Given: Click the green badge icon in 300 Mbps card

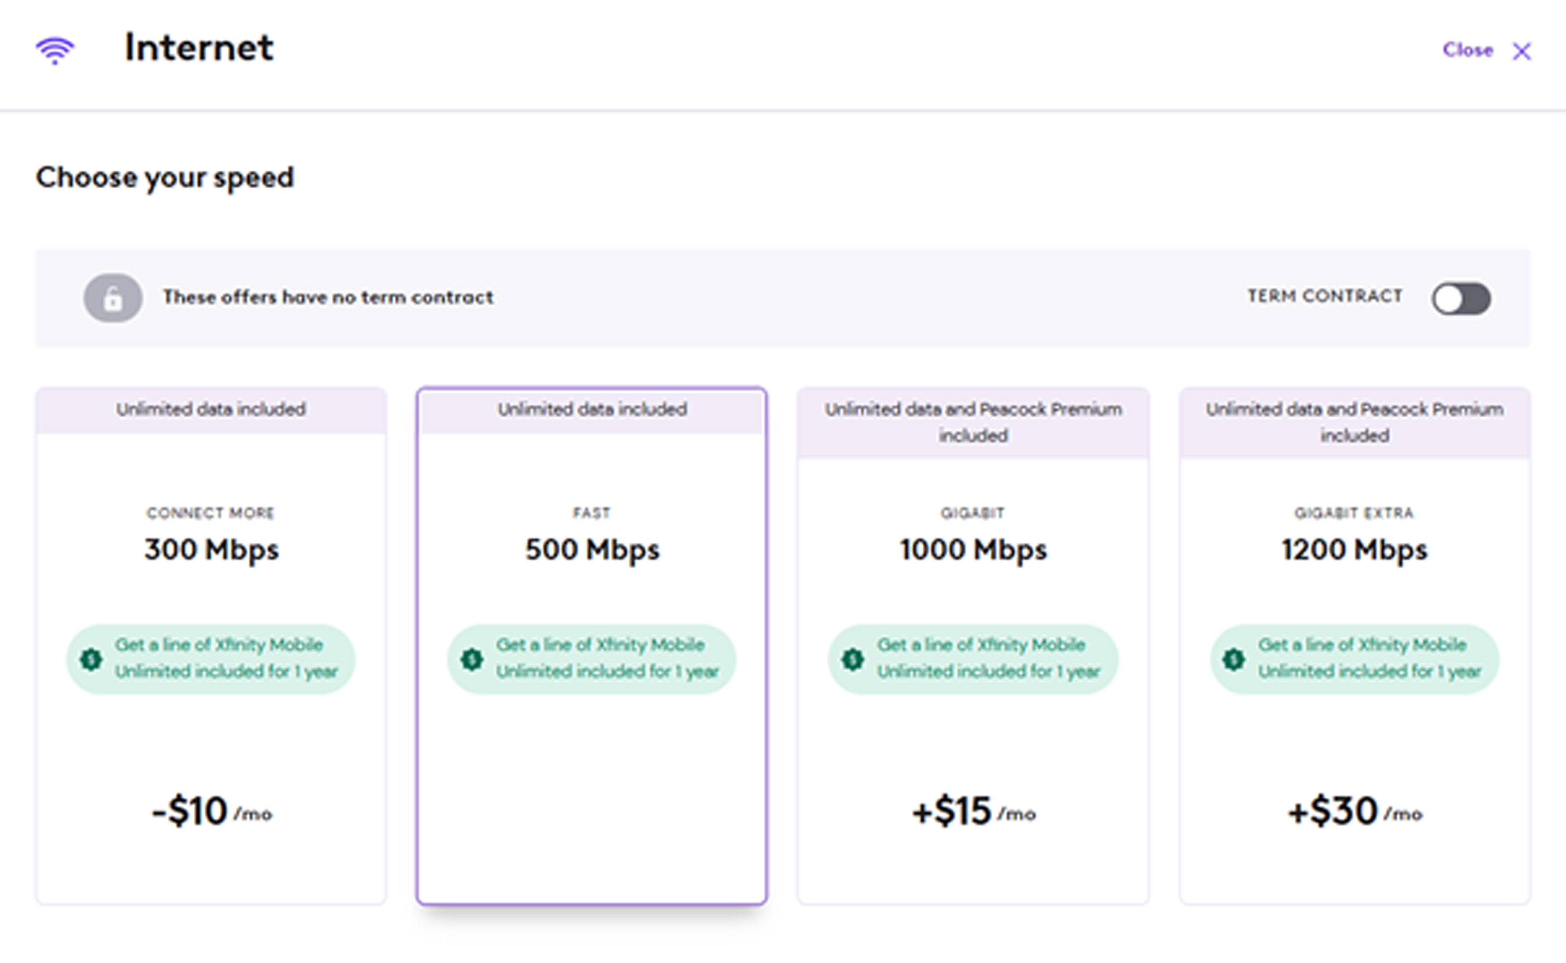Looking at the screenshot, I should coord(91,658).
